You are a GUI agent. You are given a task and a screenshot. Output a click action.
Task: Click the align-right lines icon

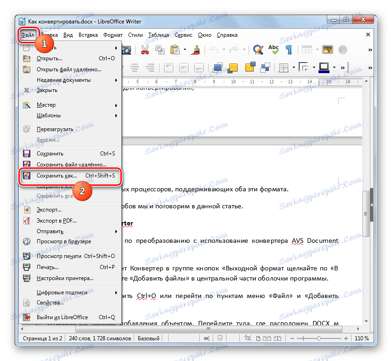[x=150, y=68]
